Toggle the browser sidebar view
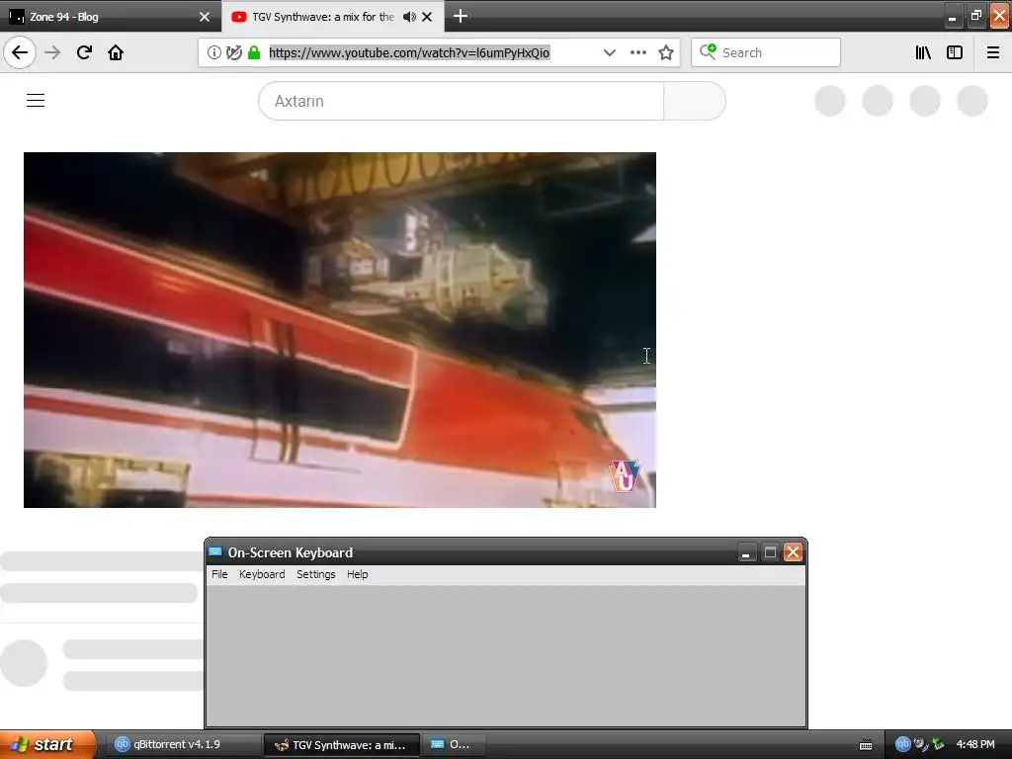Viewport: 1012px width, 759px height. pos(955,52)
